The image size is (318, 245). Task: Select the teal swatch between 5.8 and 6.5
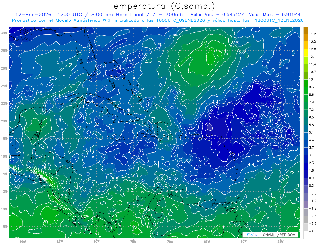tap(306, 121)
